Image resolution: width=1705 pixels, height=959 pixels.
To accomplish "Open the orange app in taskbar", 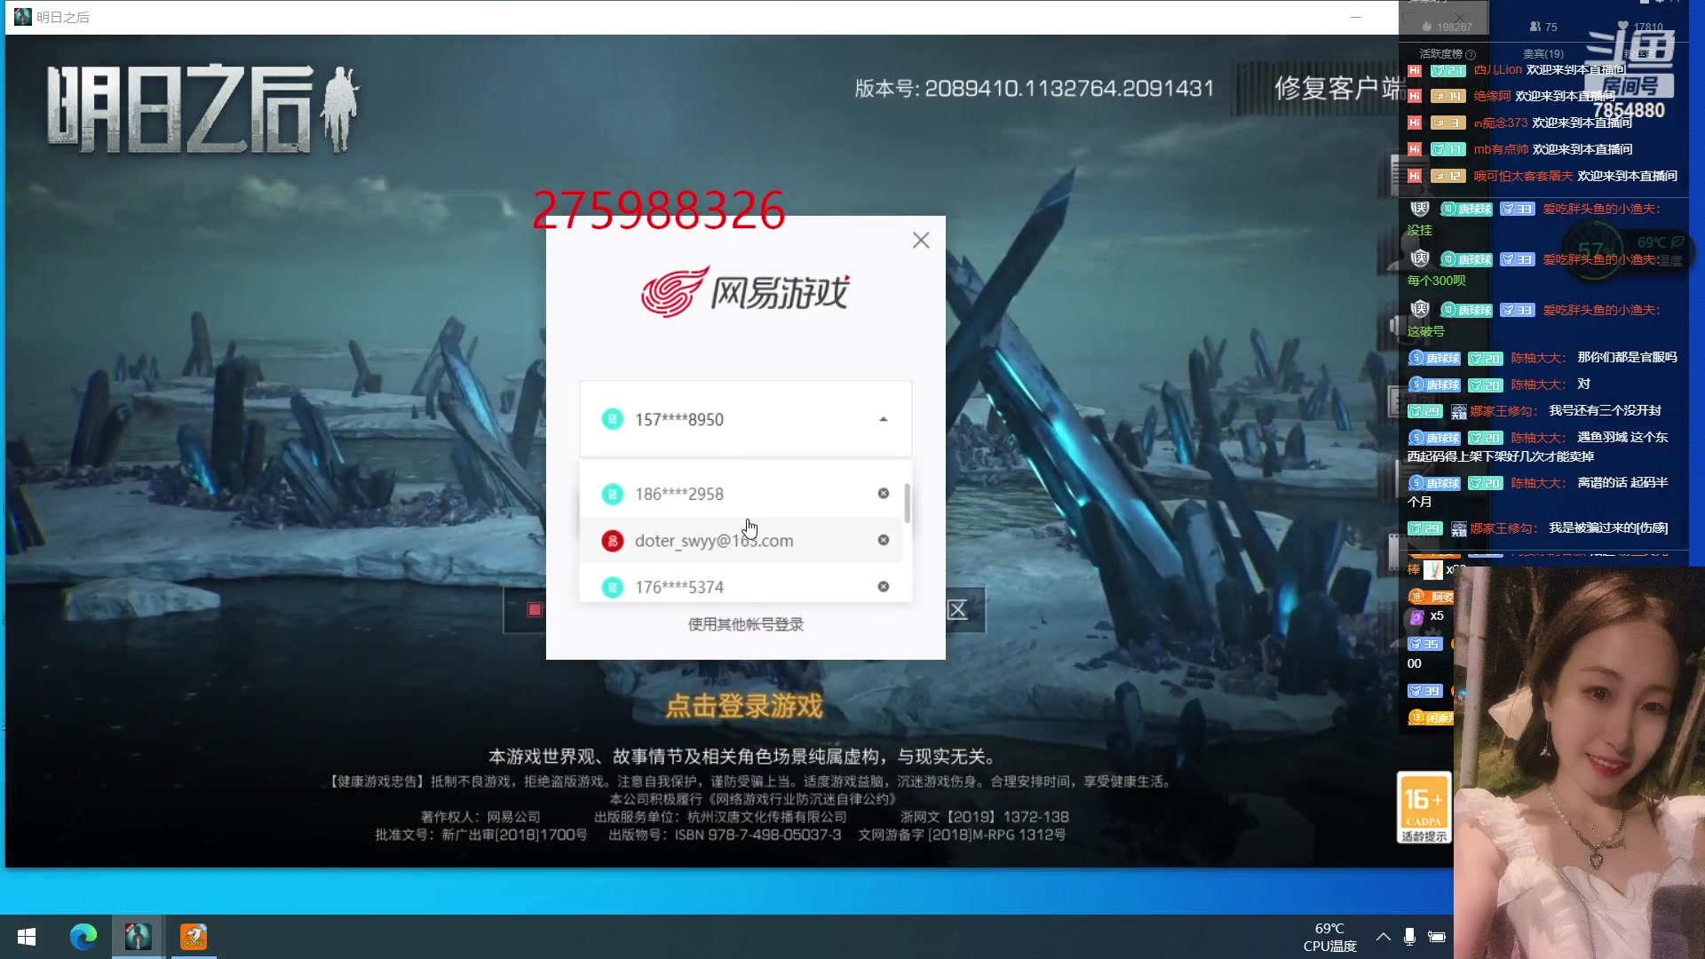I will pyautogui.click(x=194, y=937).
